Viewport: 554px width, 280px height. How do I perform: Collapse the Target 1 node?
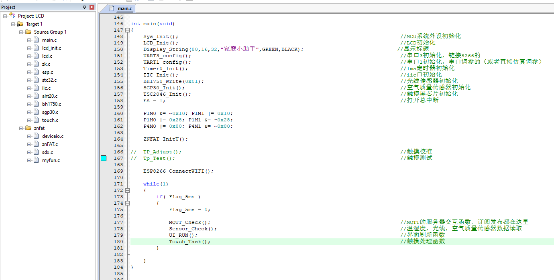(13, 24)
